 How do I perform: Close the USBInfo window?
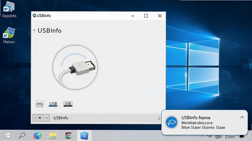[160, 16]
